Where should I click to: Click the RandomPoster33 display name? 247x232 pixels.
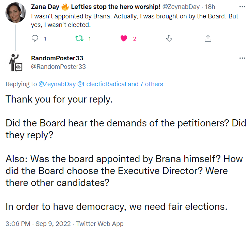(57, 58)
